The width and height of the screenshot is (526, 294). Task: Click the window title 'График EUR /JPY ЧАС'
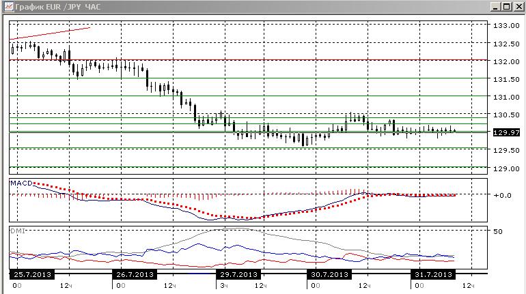click(x=57, y=7)
